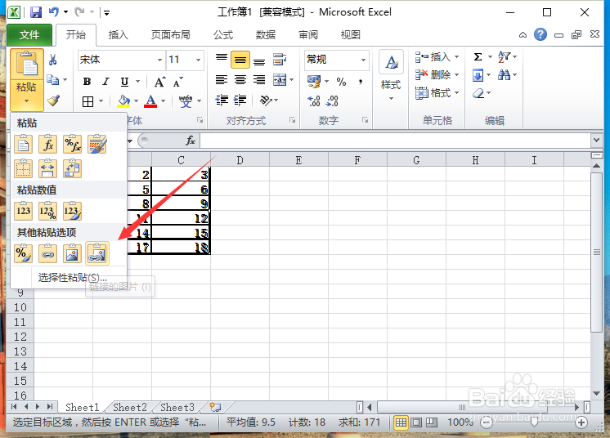Open the font color dropdown arrow
610x438 pixels.
pos(164,101)
